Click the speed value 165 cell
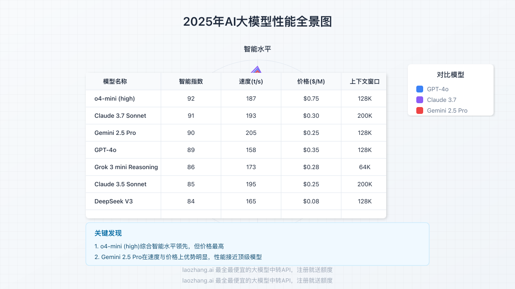Screen dimensions: 515x289 tap(251, 201)
